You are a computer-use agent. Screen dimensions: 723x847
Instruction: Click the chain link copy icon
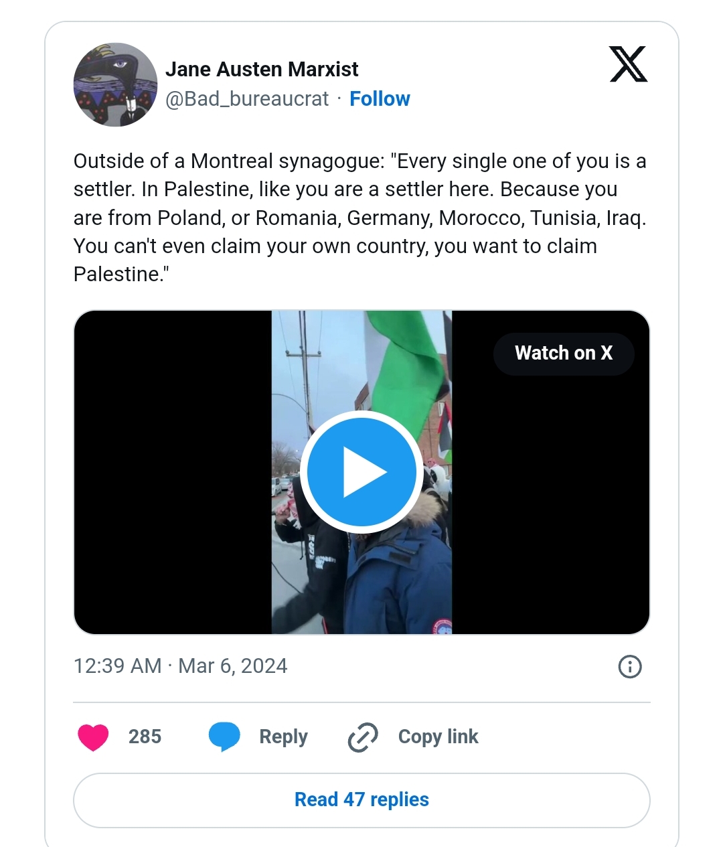363,737
